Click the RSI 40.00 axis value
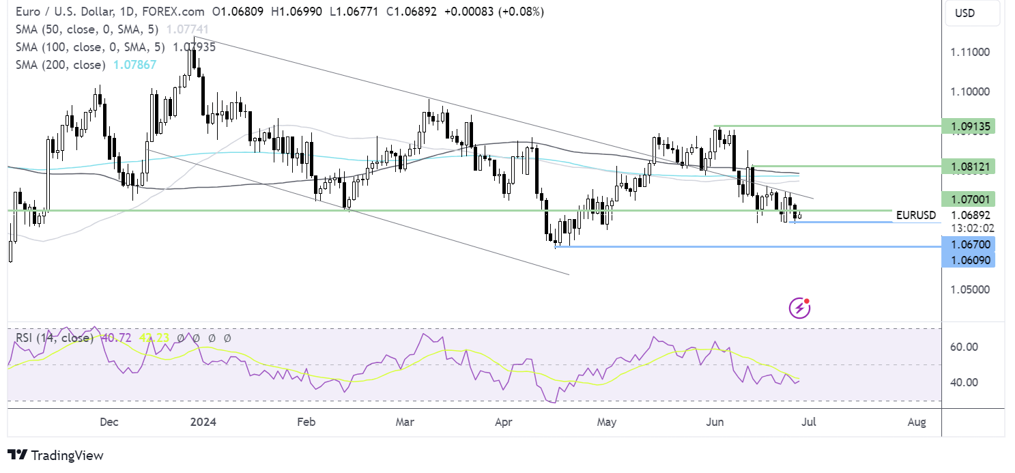The height and width of the screenshot is (473, 1015). (964, 382)
